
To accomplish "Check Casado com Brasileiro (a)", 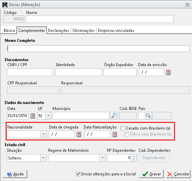I will 123,128.
